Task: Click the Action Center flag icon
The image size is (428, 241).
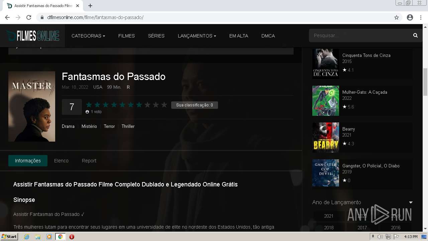Action: pos(396,237)
